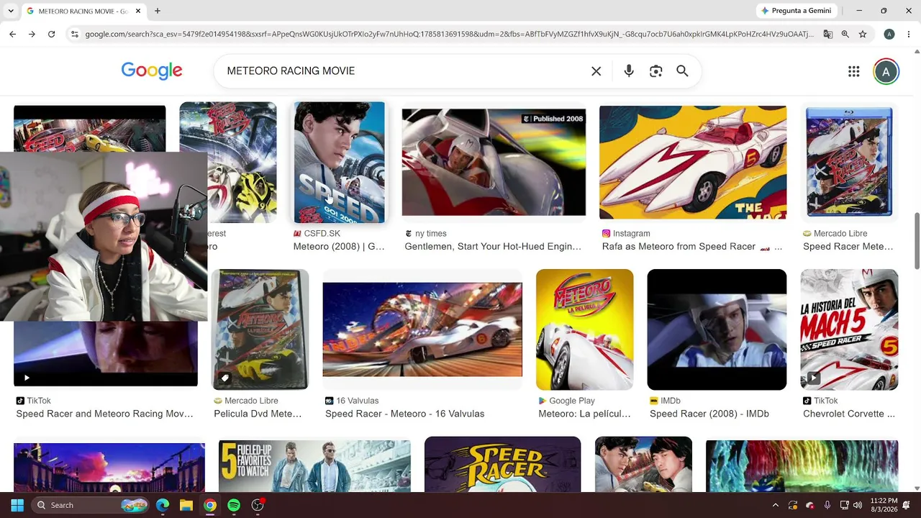The height and width of the screenshot is (518, 921).
Task: Open 'Meteoro: La películ...' Google Play link
Action: click(x=584, y=414)
